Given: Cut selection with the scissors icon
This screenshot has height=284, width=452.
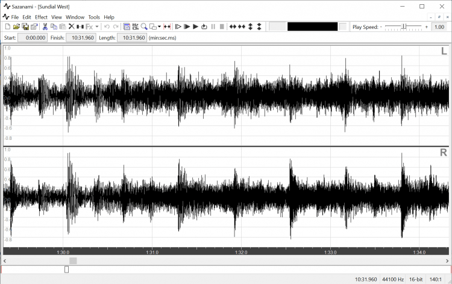Looking at the screenshot, I should coord(45,27).
